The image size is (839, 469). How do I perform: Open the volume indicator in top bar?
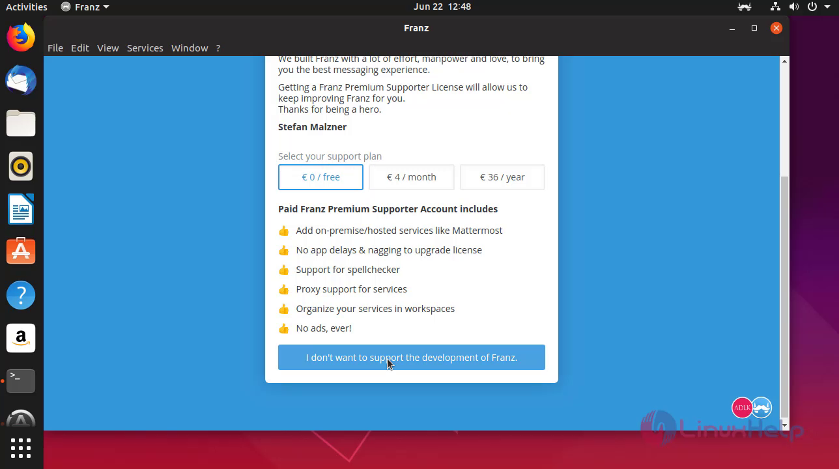tap(793, 7)
